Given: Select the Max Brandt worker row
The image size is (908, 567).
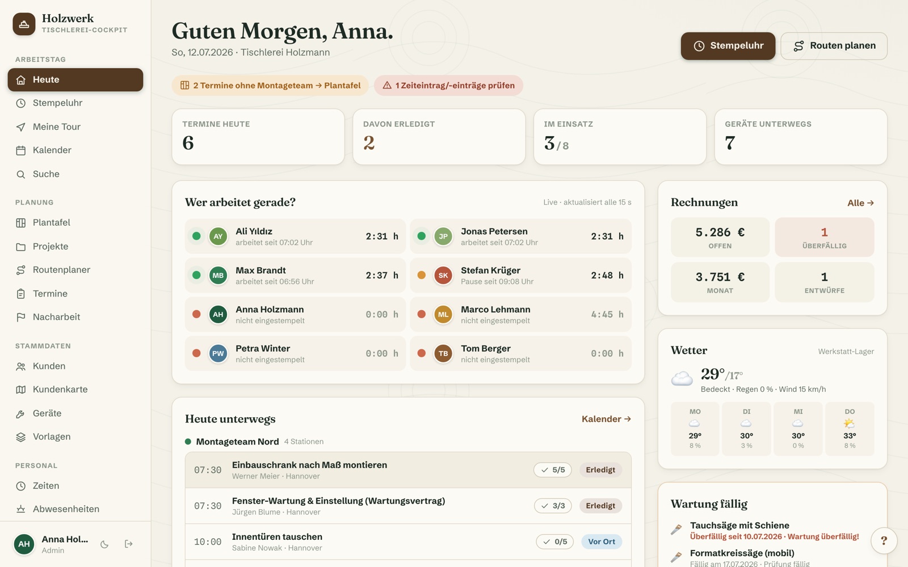Looking at the screenshot, I should pos(295,276).
